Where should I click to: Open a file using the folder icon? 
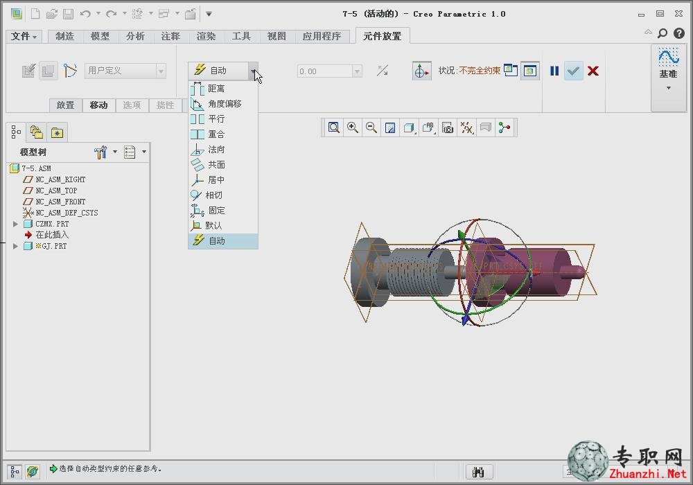point(52,14)
